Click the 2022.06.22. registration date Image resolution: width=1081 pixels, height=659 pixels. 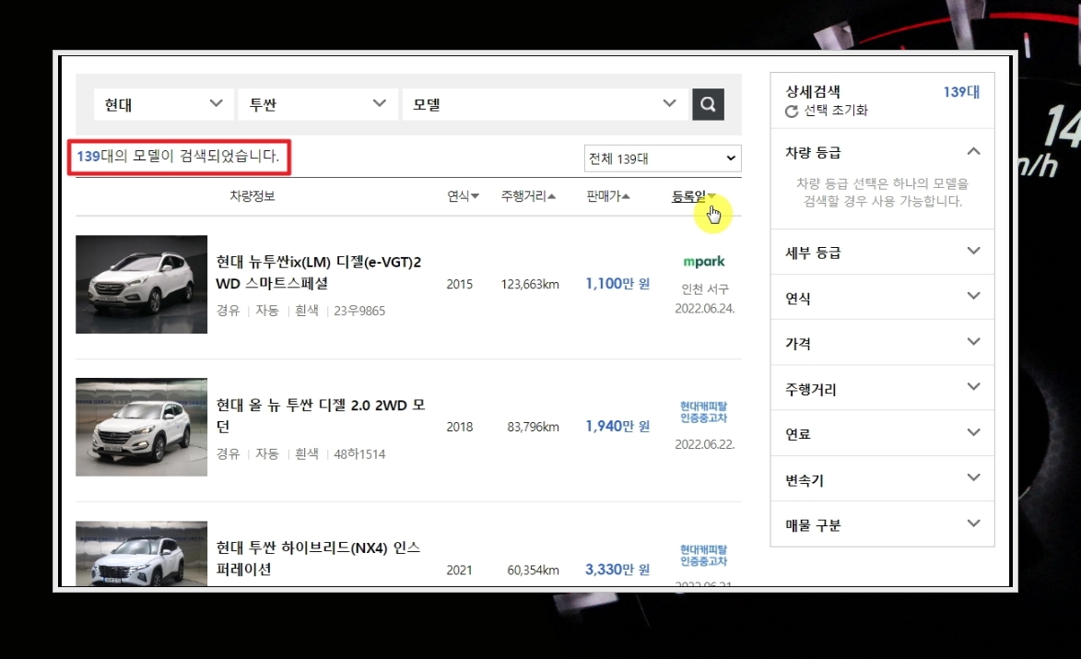pos(705,444)
